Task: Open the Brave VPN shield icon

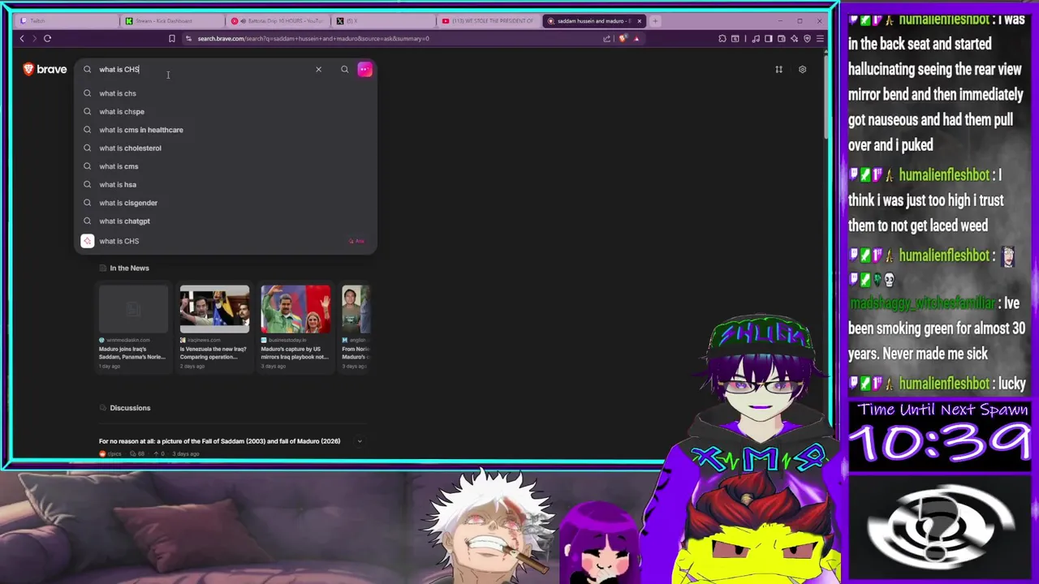Action: pyautogui.click(x=807, y=38)
